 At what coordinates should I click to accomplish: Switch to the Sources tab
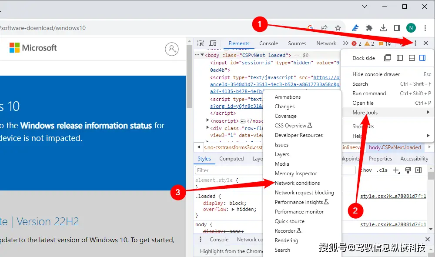tap(297, 43)
